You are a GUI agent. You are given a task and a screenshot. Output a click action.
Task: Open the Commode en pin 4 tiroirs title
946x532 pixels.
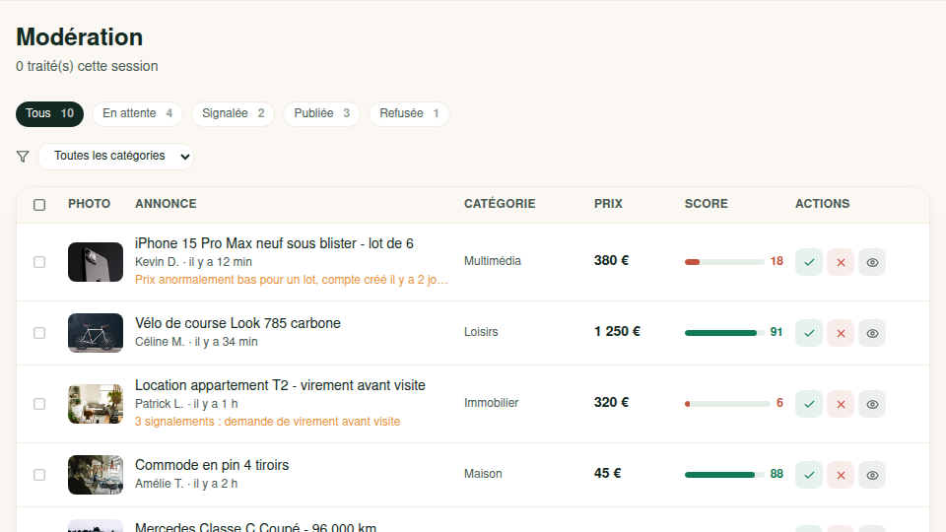[212, 465]
